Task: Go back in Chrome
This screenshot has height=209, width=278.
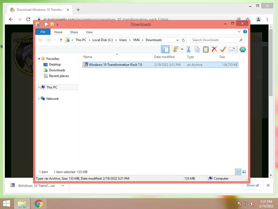Action: (11, 19)
